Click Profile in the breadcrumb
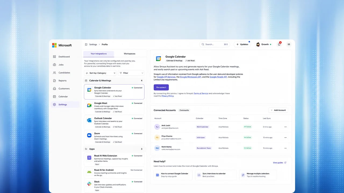Screen dimensions: 344x193 point(105,44)
